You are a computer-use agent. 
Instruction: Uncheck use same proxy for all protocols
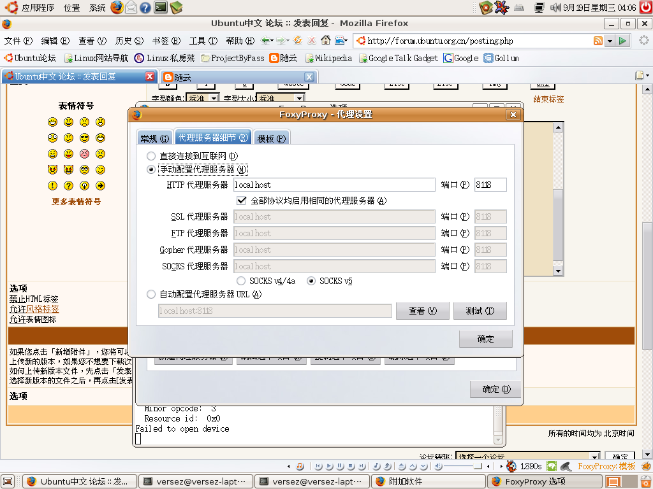[242, 201]
